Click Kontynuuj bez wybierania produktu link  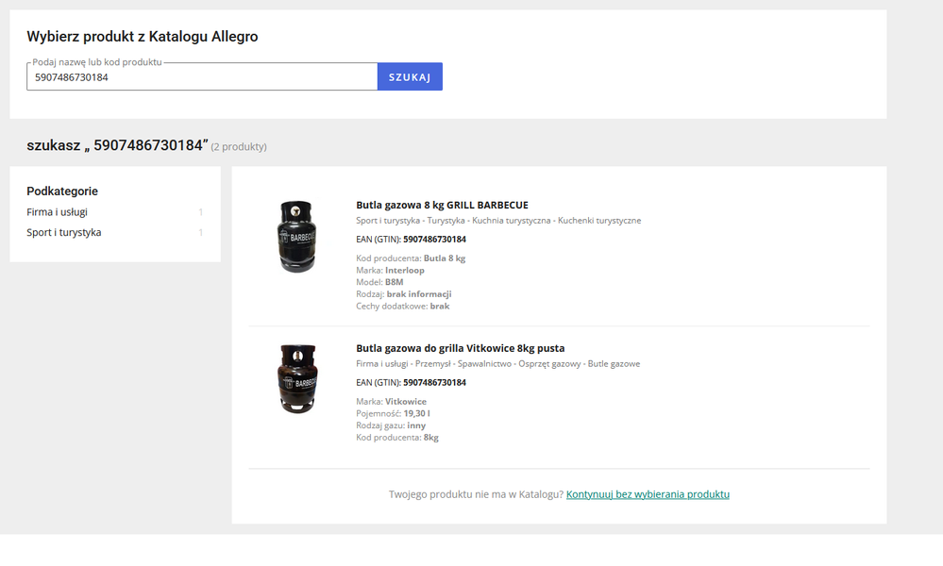[648, 494]
